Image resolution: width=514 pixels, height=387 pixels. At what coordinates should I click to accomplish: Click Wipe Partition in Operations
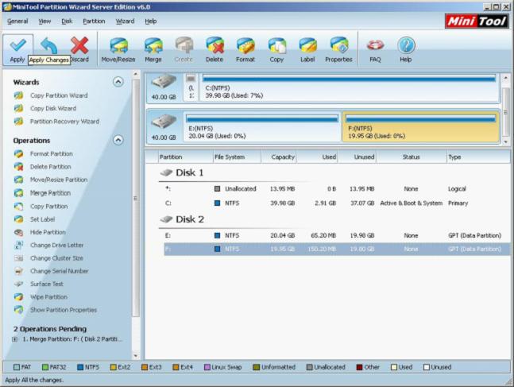click(48, 297)
